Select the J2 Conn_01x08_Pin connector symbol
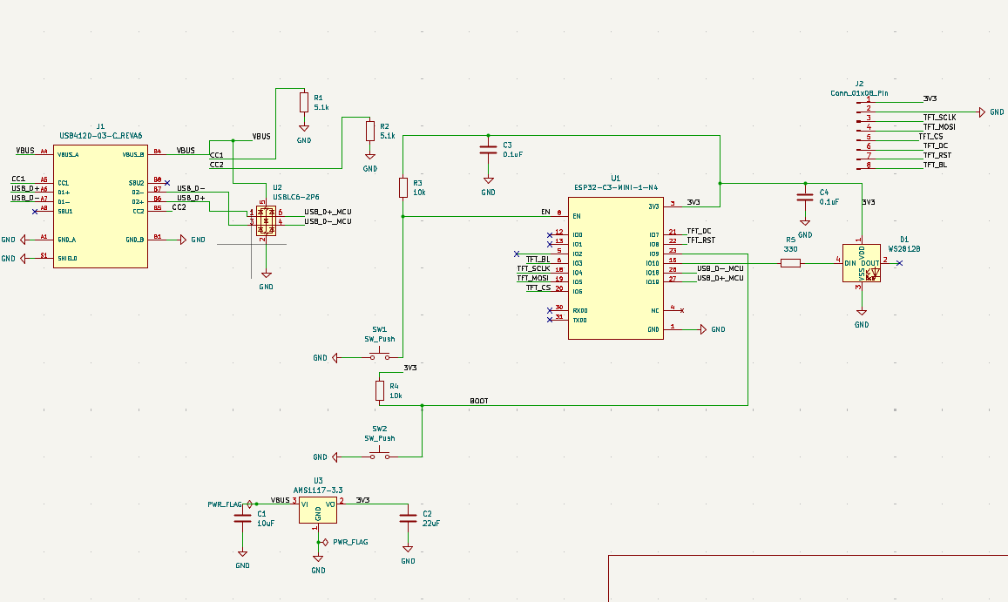 tap(864, 133)
